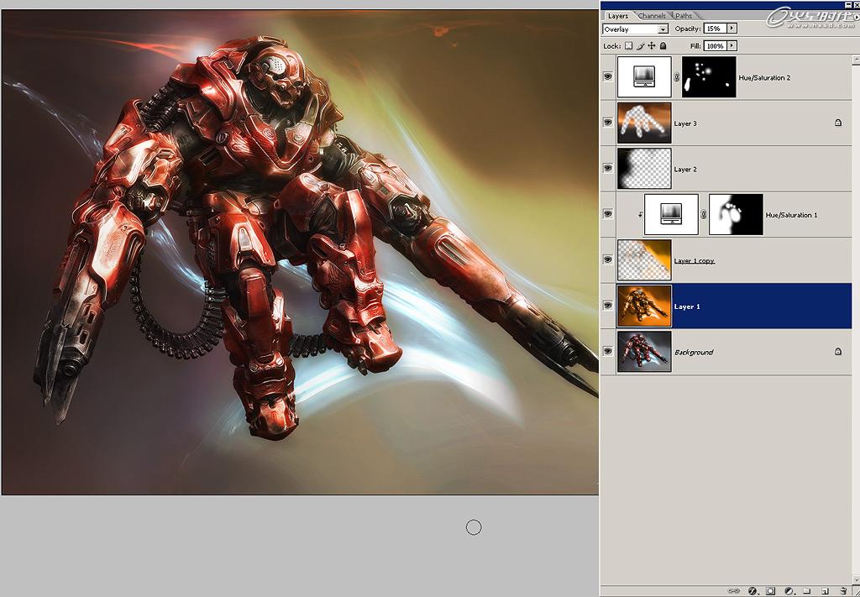Screen dimensions: 860x597
Task: Toggle lock transparent pixels
Action: tap(629, 46)
